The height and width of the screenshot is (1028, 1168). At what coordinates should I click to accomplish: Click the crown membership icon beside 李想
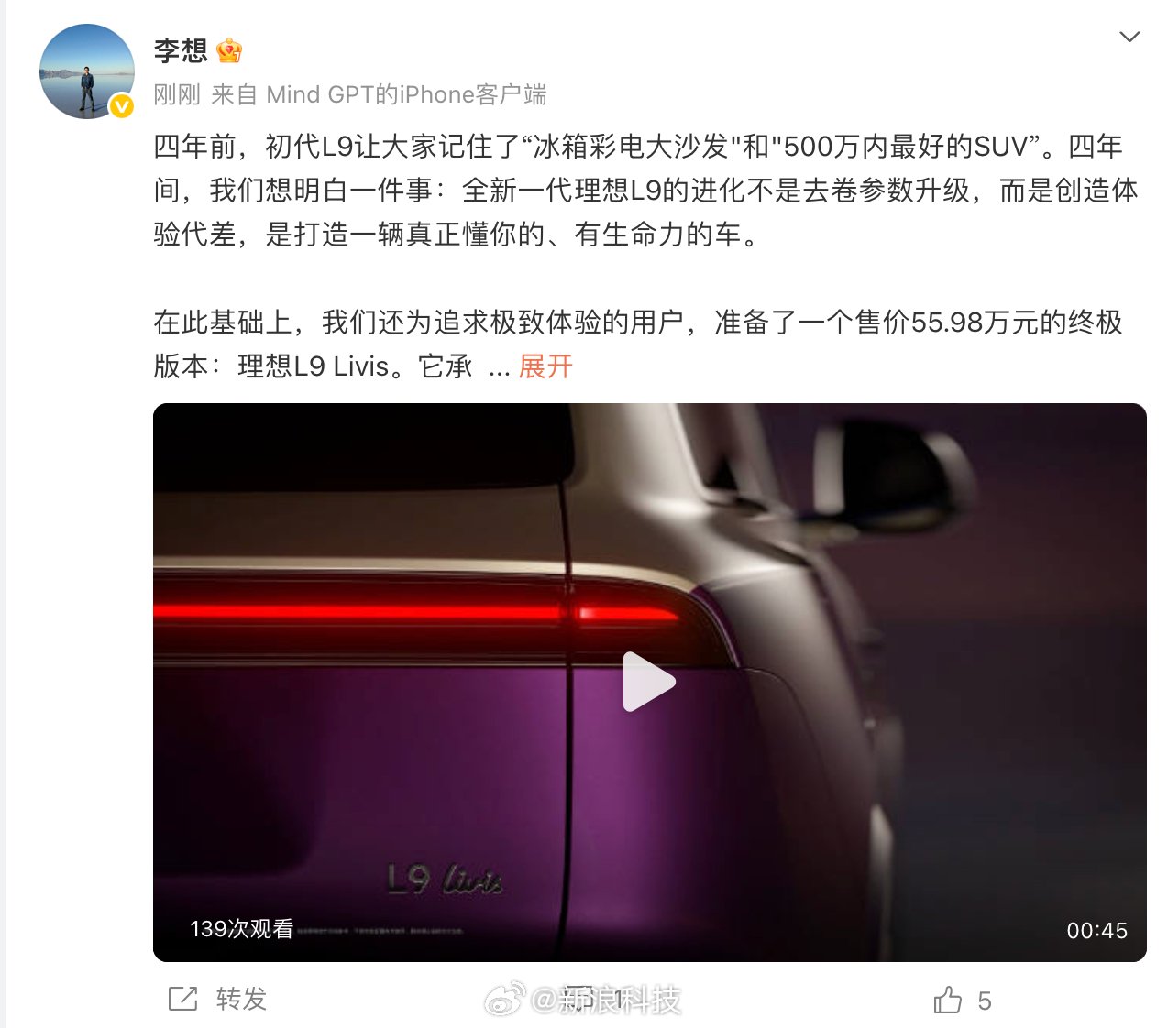point(229,50)
